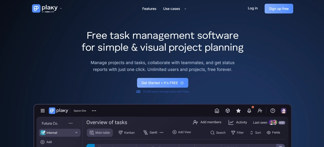The width and height of the screenshot is (324, 147).
Task: Click the cube icon in the app bar
Action: tap(228, 111)
